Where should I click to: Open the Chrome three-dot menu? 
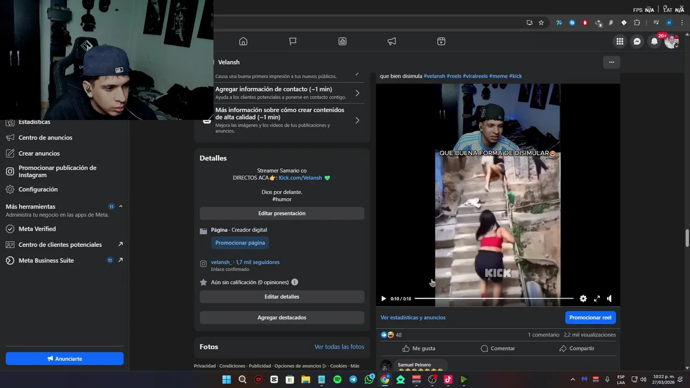[x=682, y=23]
